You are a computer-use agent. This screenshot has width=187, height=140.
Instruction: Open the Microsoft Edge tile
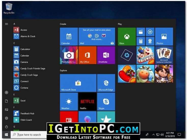pos(106,83)
